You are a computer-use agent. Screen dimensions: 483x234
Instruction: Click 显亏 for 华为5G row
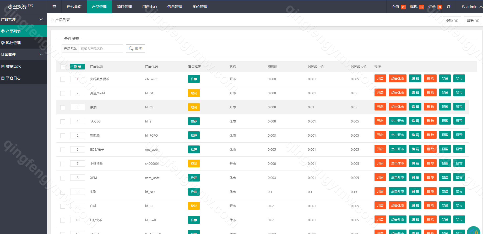tap(459, 121)
